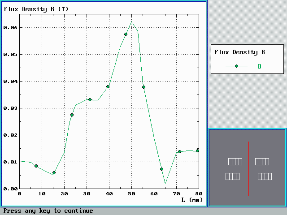Click the 0.05 y-axis tick label

pyautogui.click(x=10, y=55)
